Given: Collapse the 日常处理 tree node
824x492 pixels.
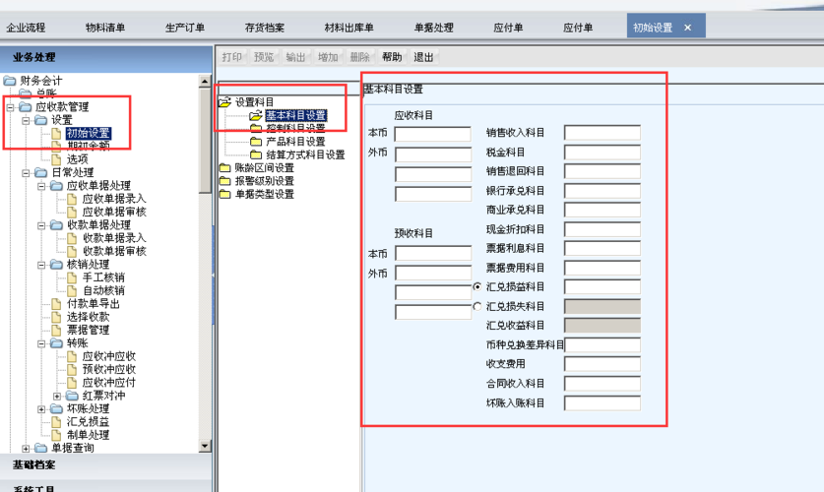Looking at the screenshot, I should 26,173.
